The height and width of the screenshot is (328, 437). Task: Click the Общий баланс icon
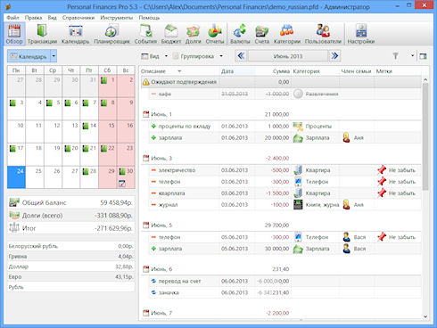click(x=14, y=202)
